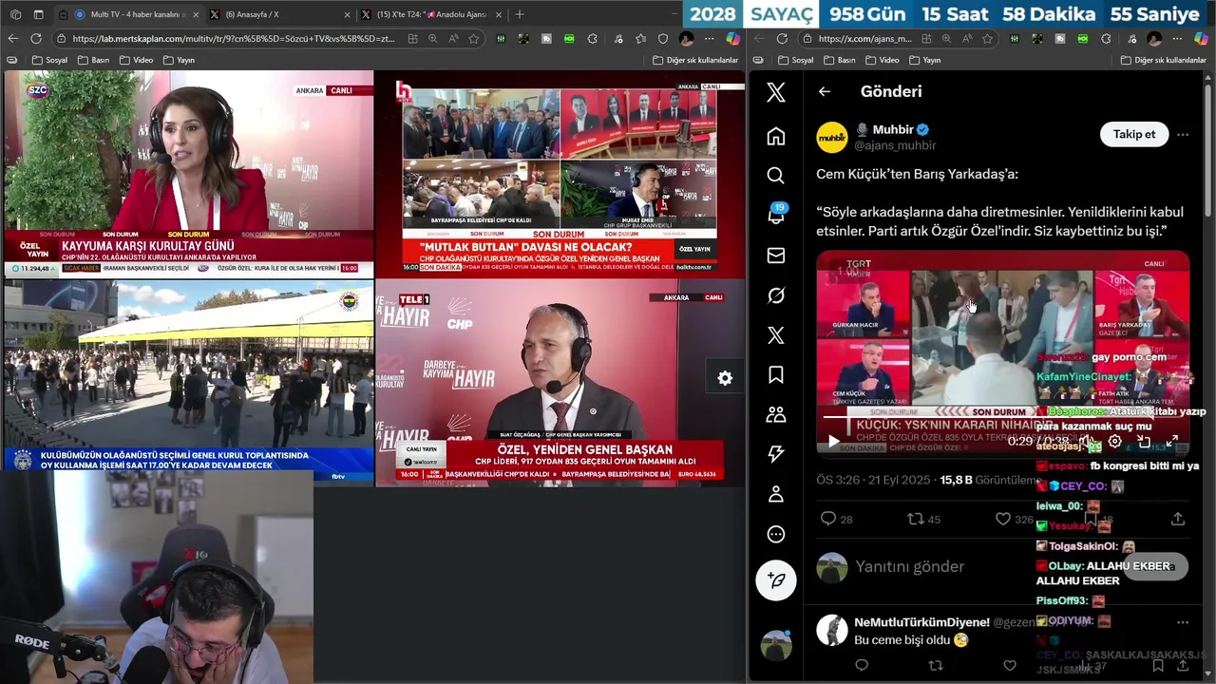Screen dimensions: 1216x684
Task: Open More circle menu in X sidebar
Action: (776, 534)
